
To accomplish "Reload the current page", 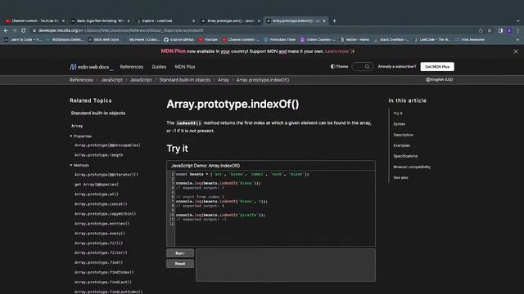I will 23,30.
